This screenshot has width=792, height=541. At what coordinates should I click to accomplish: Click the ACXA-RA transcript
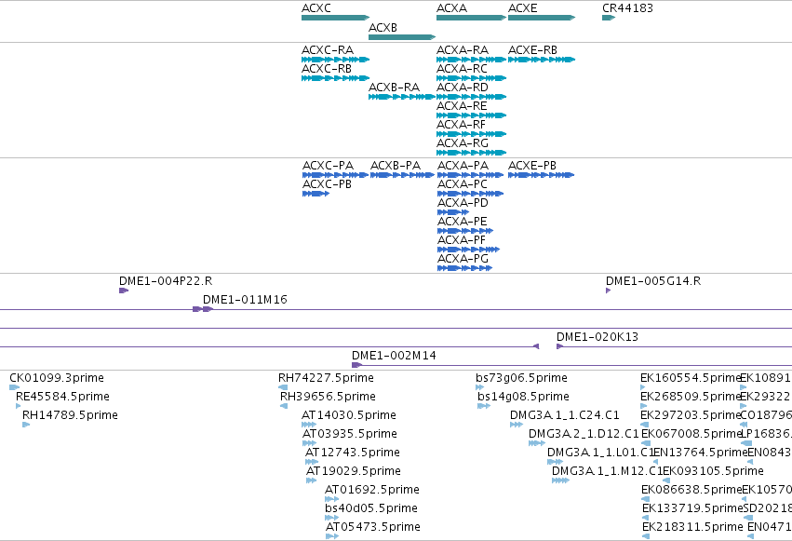tap(471, 60)
